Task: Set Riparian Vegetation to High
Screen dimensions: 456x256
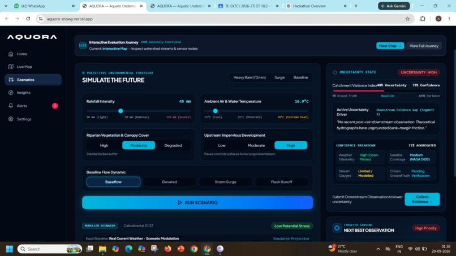Action: (x=104, y=145)
